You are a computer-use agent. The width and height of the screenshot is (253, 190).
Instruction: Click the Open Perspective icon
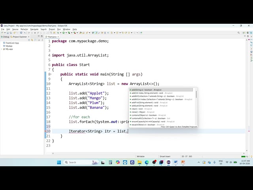pyautogui.click(x=244, y=33)
